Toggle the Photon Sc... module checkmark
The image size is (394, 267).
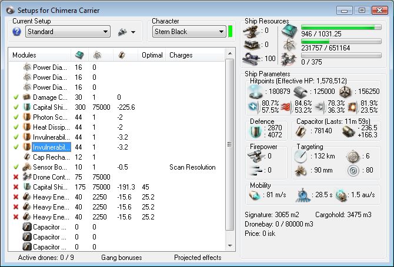coord(16,117)
